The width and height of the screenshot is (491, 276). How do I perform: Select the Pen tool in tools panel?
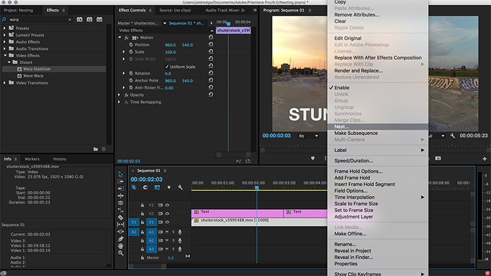pos(120,238)
